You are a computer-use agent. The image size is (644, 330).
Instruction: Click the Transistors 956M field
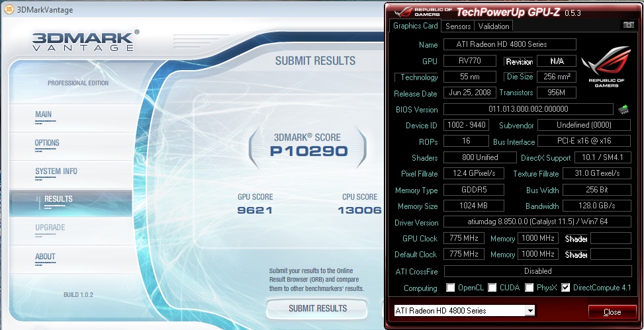pos(557,93)
